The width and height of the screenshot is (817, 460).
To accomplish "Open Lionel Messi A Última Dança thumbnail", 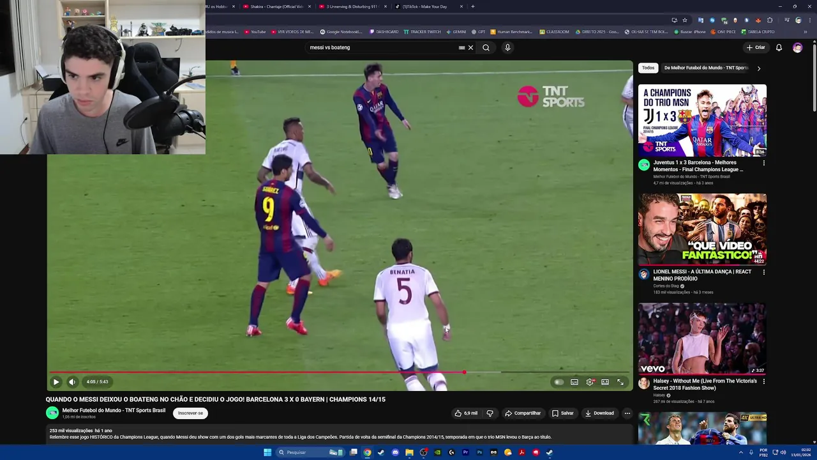I will point(702,229).
